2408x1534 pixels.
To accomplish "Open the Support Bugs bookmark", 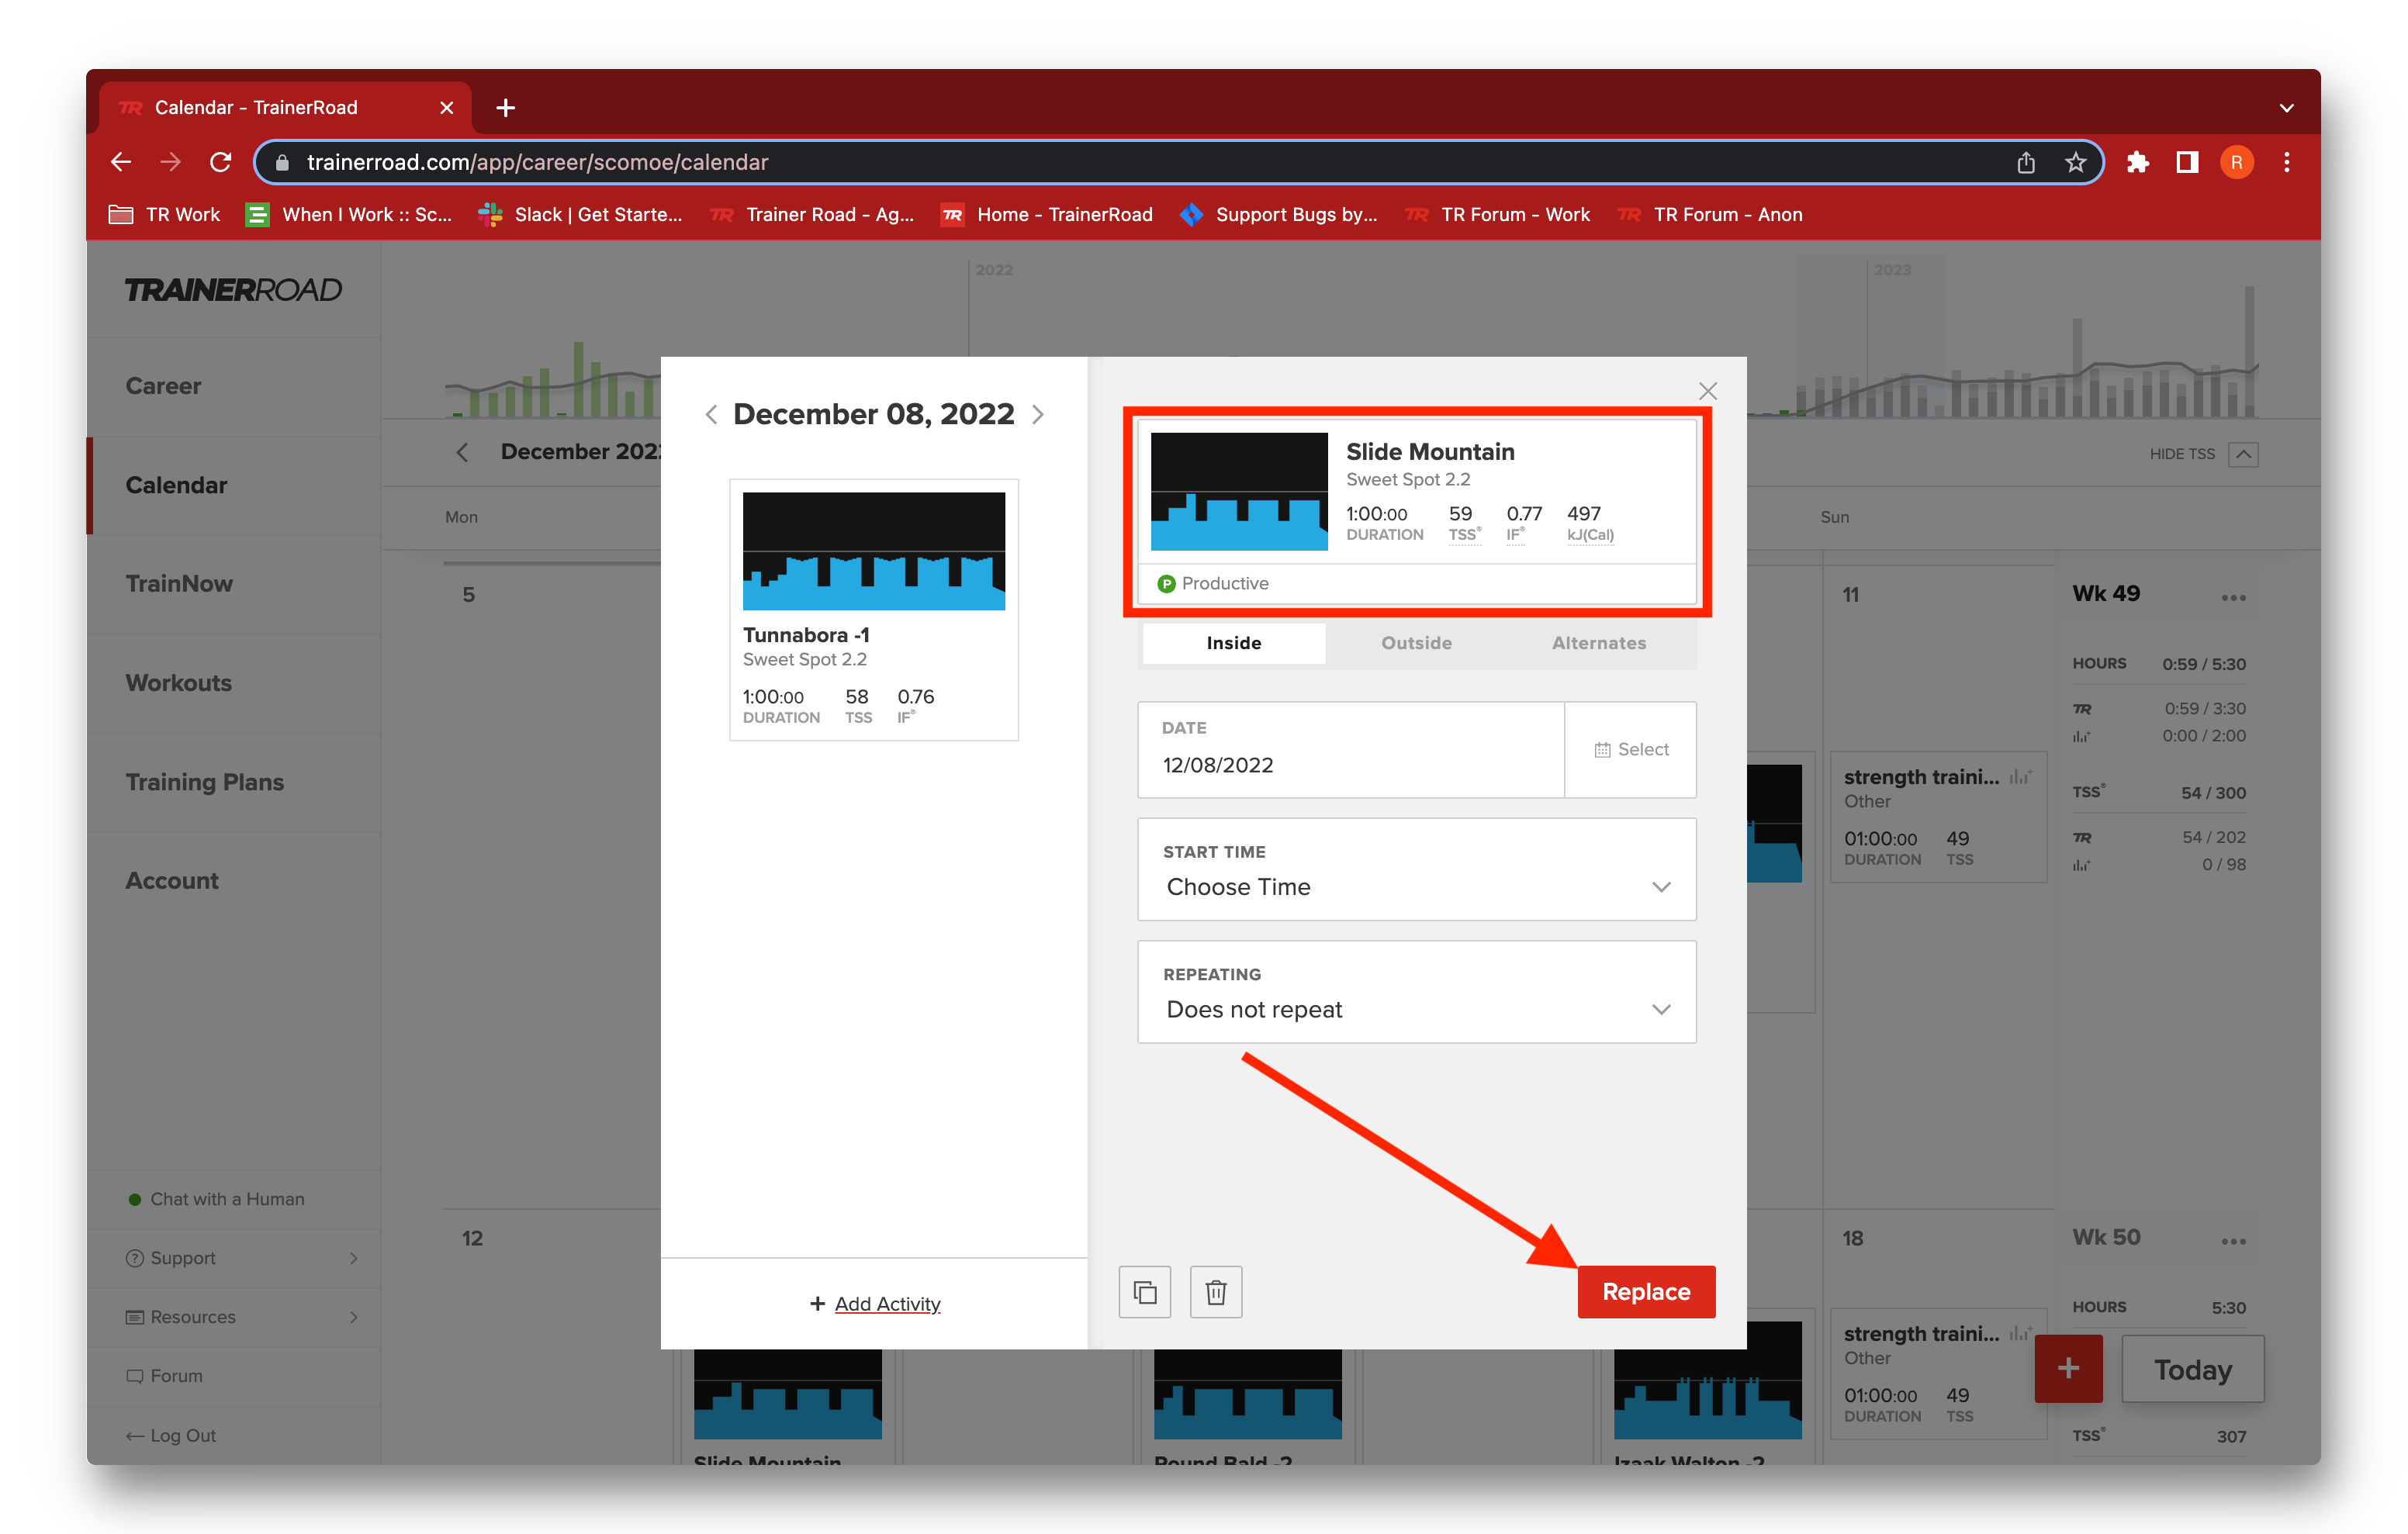I will [1279, 214].
